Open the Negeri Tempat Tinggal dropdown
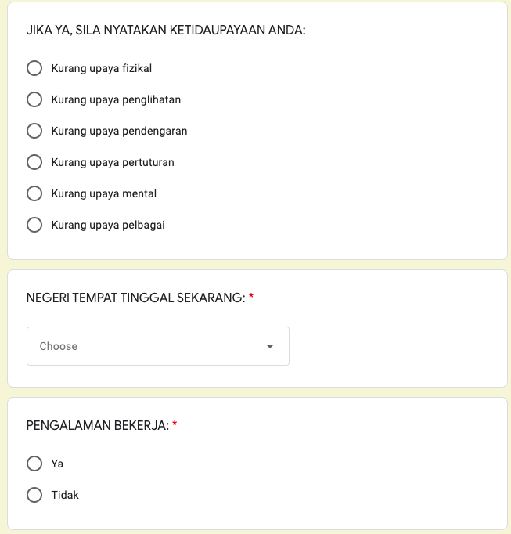 tap(157, 346)
